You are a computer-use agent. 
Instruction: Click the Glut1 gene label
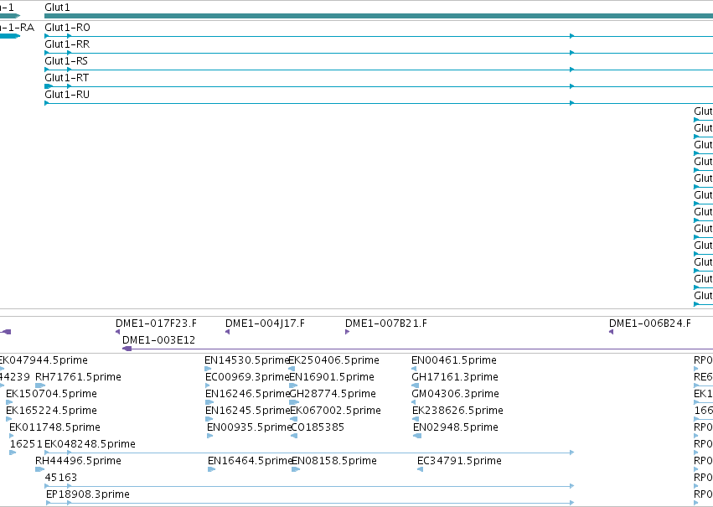coord(57,8)
